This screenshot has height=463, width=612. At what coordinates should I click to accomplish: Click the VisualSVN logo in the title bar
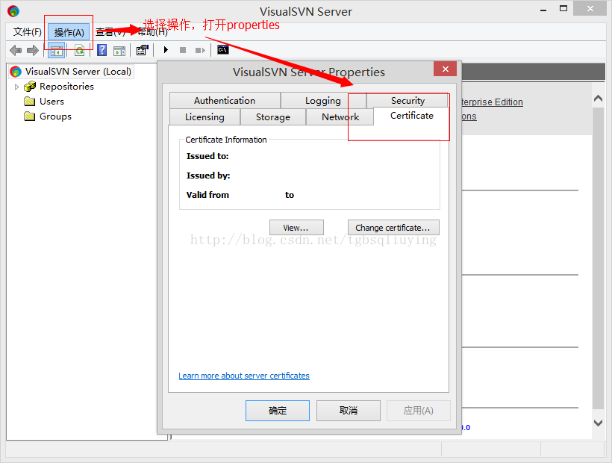(x=13, y=11)
